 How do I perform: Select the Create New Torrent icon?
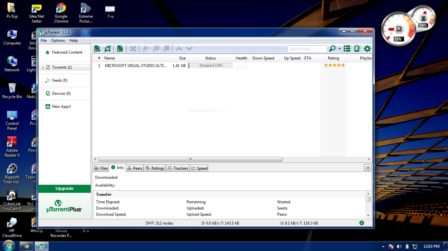click(119, 48)
